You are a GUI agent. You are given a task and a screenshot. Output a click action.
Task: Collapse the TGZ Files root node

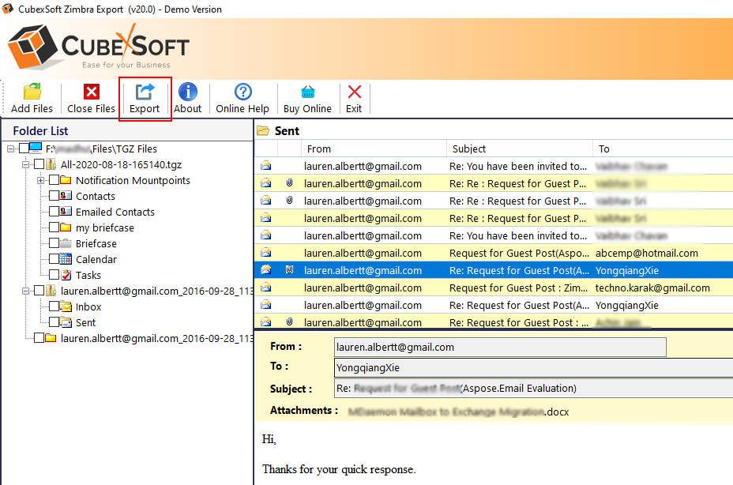tap(10, 149)
